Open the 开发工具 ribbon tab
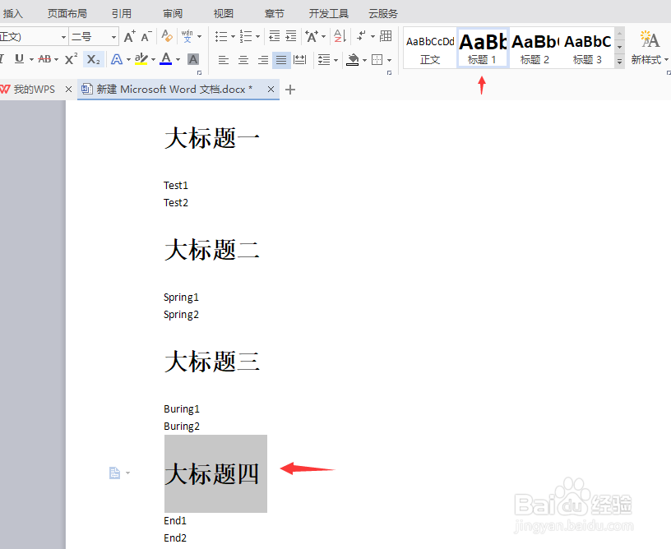 [329, 14]
